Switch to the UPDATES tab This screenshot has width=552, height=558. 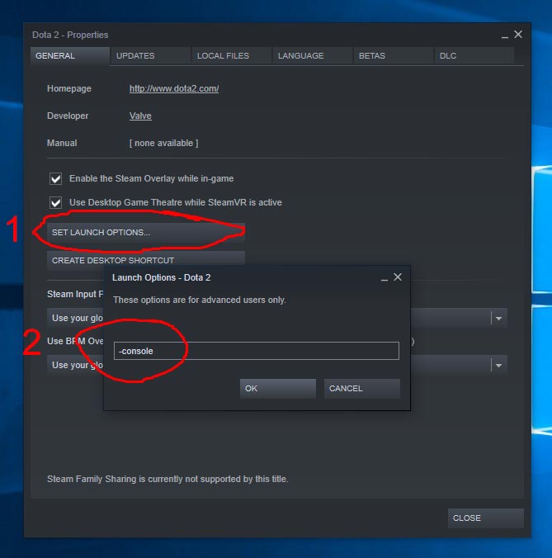(150, 56)
